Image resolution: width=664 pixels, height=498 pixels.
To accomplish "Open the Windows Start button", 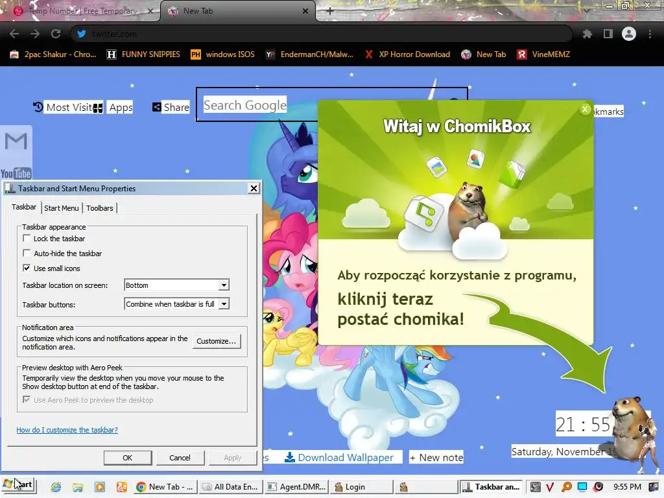I will 19,484.
